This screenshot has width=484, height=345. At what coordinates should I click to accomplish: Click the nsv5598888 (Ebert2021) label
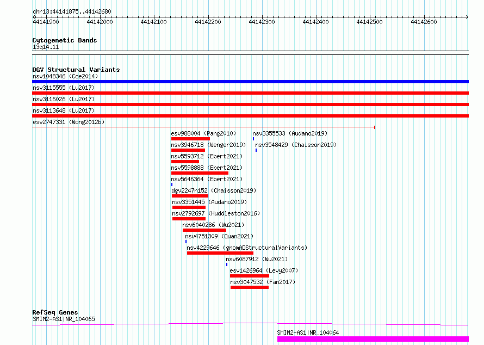tap(207, 168)
